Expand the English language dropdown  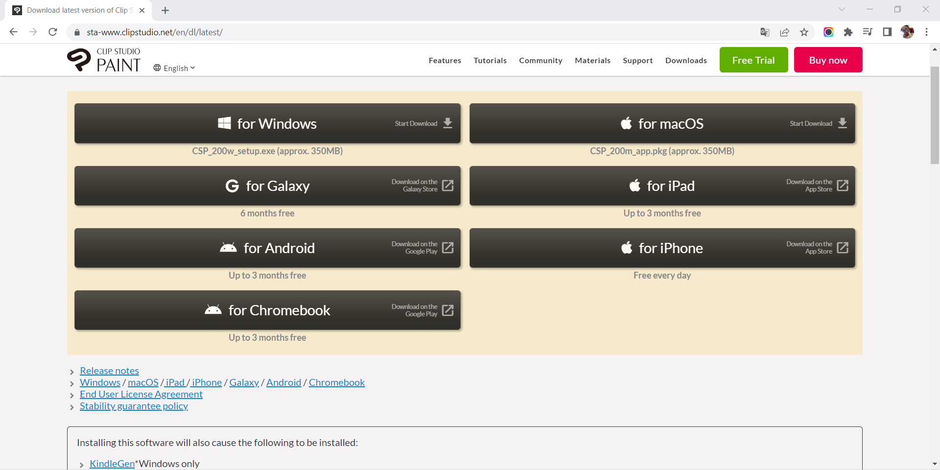[174, 68]
